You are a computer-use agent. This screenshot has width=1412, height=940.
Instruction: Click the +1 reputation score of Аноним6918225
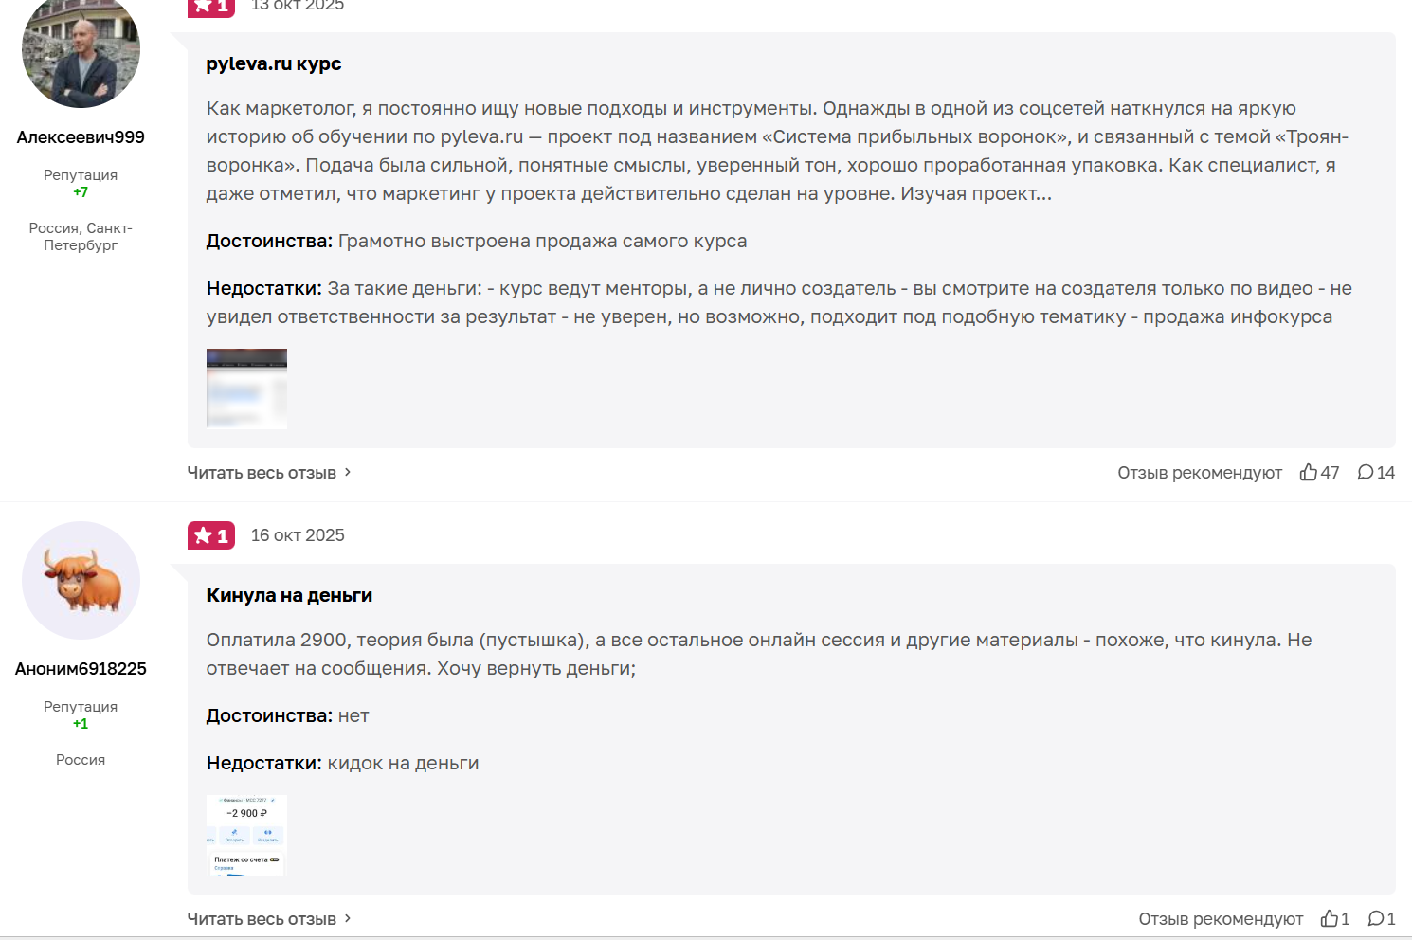tap(81, 724)
